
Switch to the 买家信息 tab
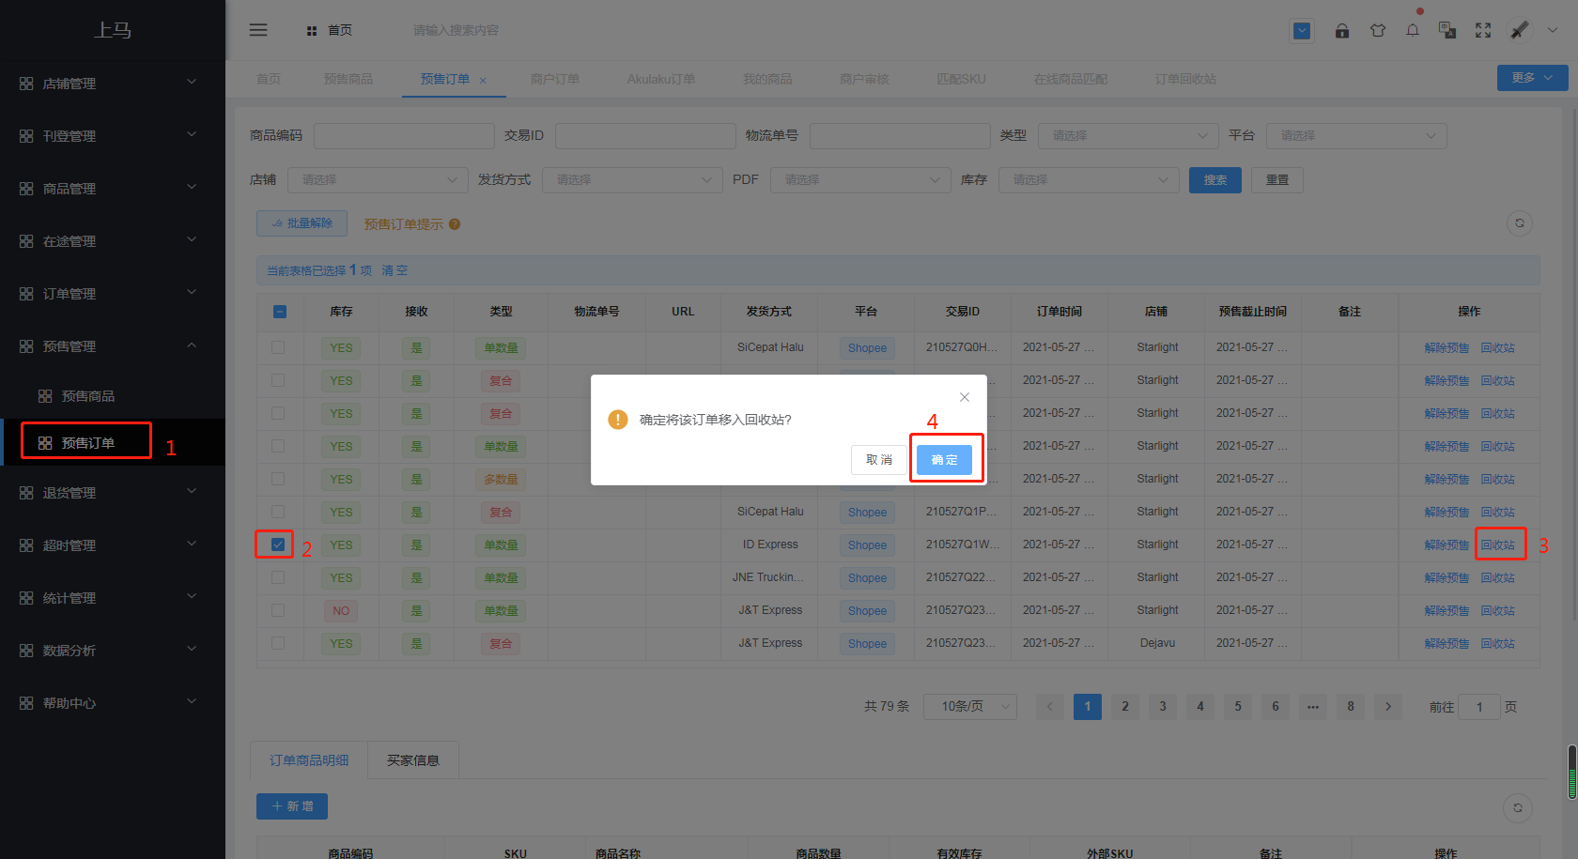(x=413, y=760)
